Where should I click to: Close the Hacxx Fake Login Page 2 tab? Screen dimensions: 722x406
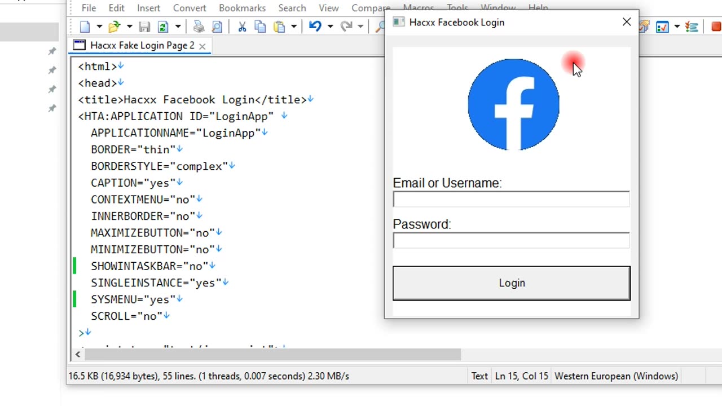tap(202, 46)
